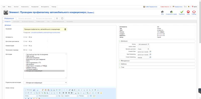Click the Сброс hits reset button
Image resolution: width=201 pixels, height=99 pixels.
[x=162, y=32]
